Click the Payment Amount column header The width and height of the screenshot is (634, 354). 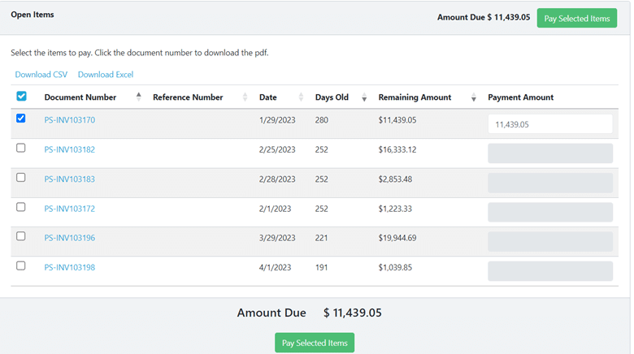pyautogui.click(x=520, y=97)
